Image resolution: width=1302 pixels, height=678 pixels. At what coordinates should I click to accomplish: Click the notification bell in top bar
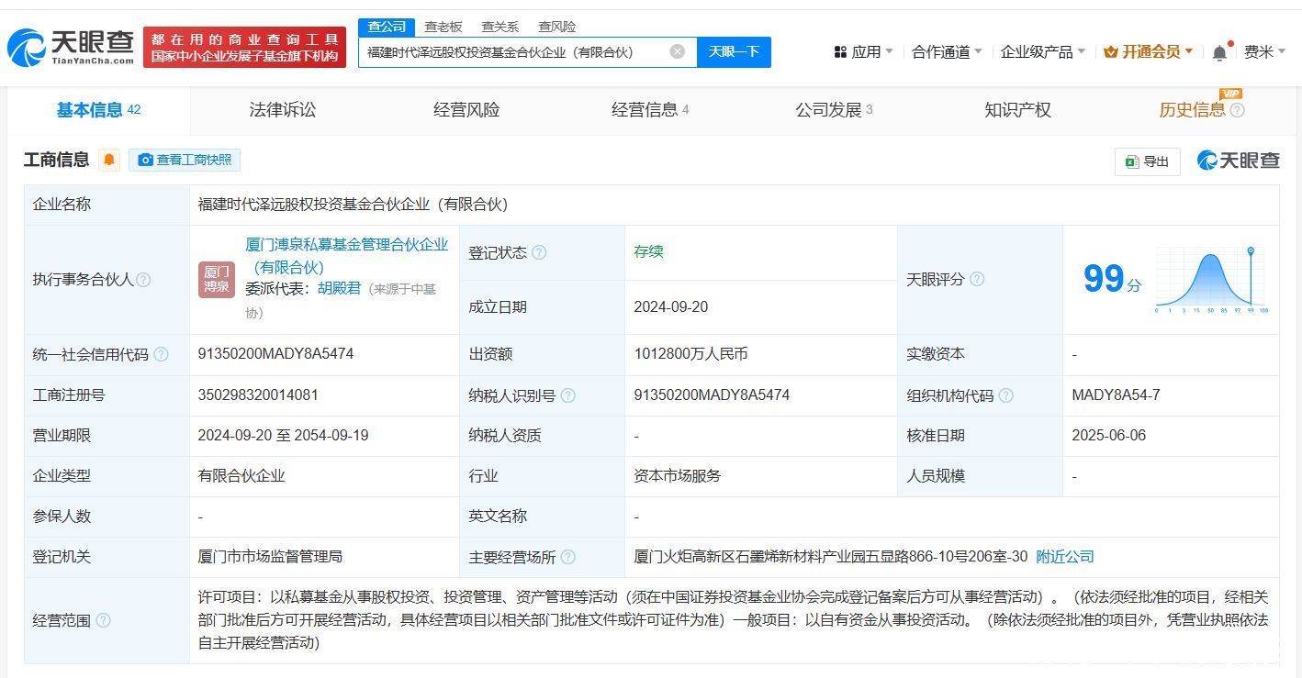pyautogui.click(x=1219, y=52)
